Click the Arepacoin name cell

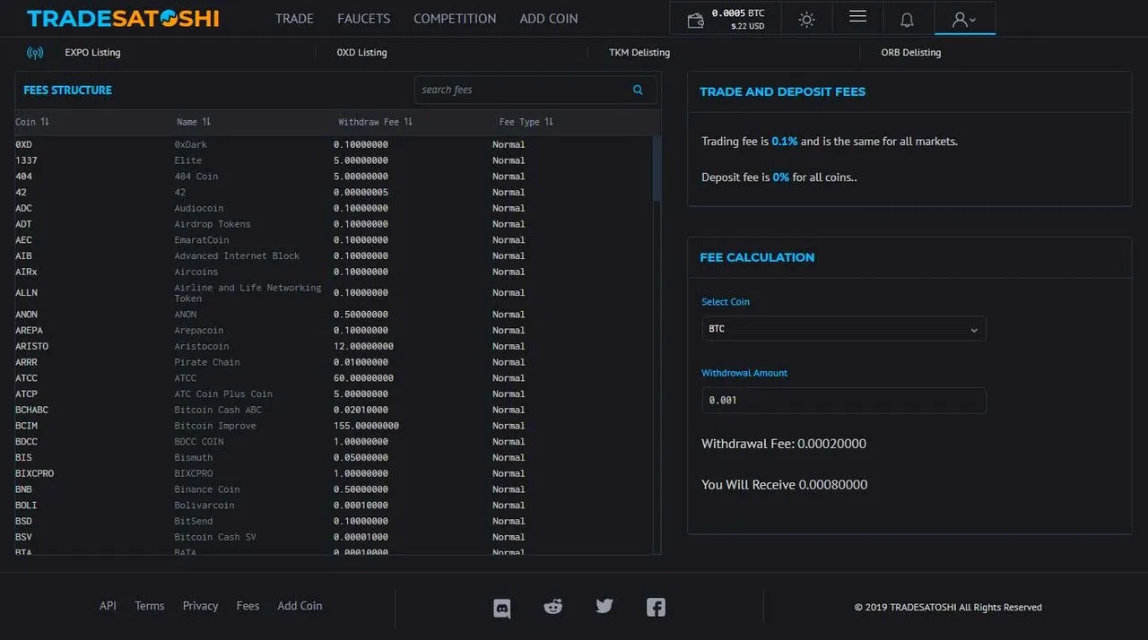point(199,331)
